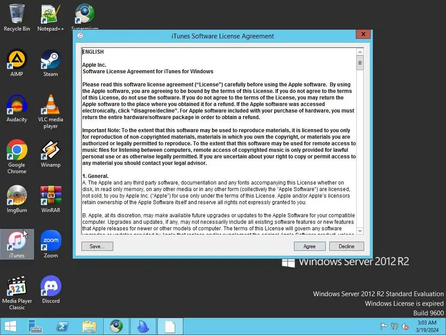Open the Notepad++ desktop shortcut
The height and width of the screenshot is (335, 446).
[x=51, y=17]
